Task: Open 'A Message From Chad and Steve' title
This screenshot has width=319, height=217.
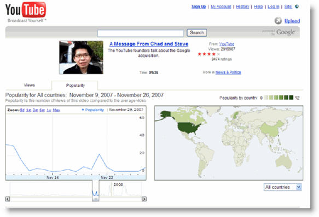Action: coord(149,44)
